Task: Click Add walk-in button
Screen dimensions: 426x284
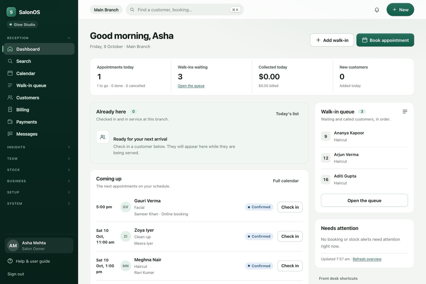Action: point(332,40)
